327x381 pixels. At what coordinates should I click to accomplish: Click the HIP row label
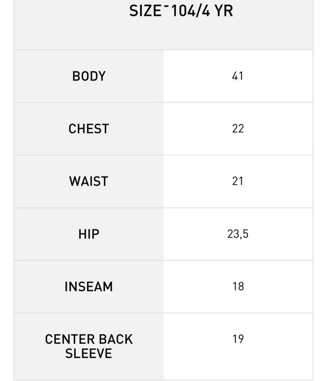click(x=89, y=234)
